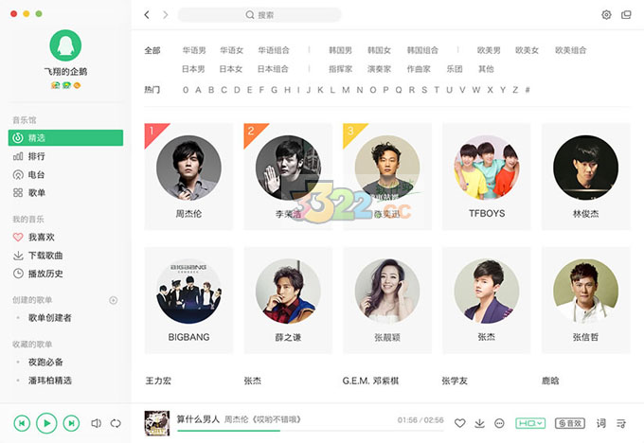Play the current song
The height and width of the screenshot is (443, 644).
pos(46,423)
